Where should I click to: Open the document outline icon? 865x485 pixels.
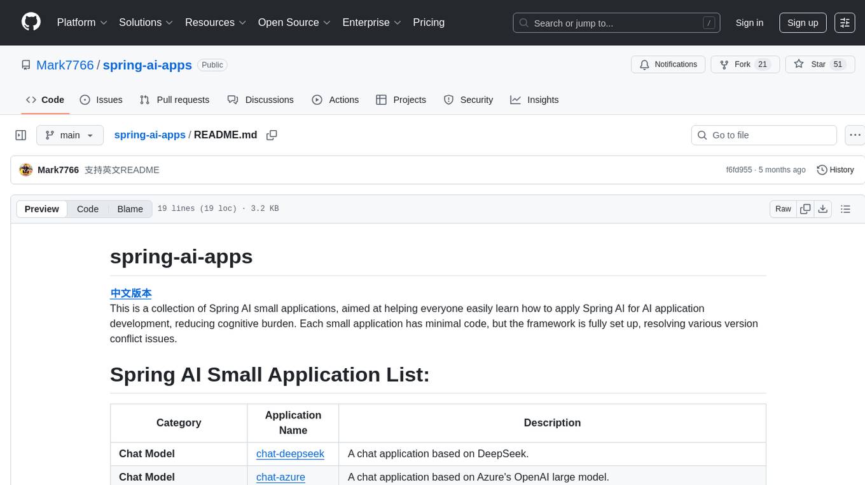(x=845, y=209)
